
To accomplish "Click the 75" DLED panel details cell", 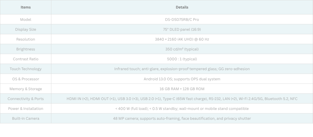I will (182, 29).
